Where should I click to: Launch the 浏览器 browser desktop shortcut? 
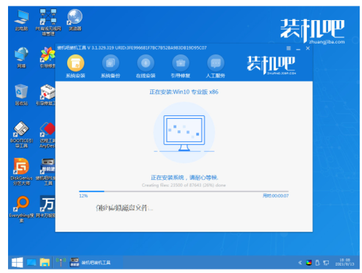click(x=74, y=17)
